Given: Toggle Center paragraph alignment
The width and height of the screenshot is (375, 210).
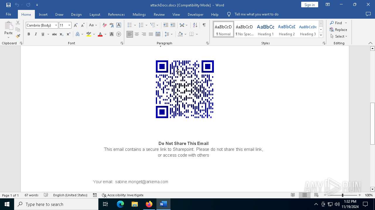Looking at the screenshot, I should (x=137, y=34).
